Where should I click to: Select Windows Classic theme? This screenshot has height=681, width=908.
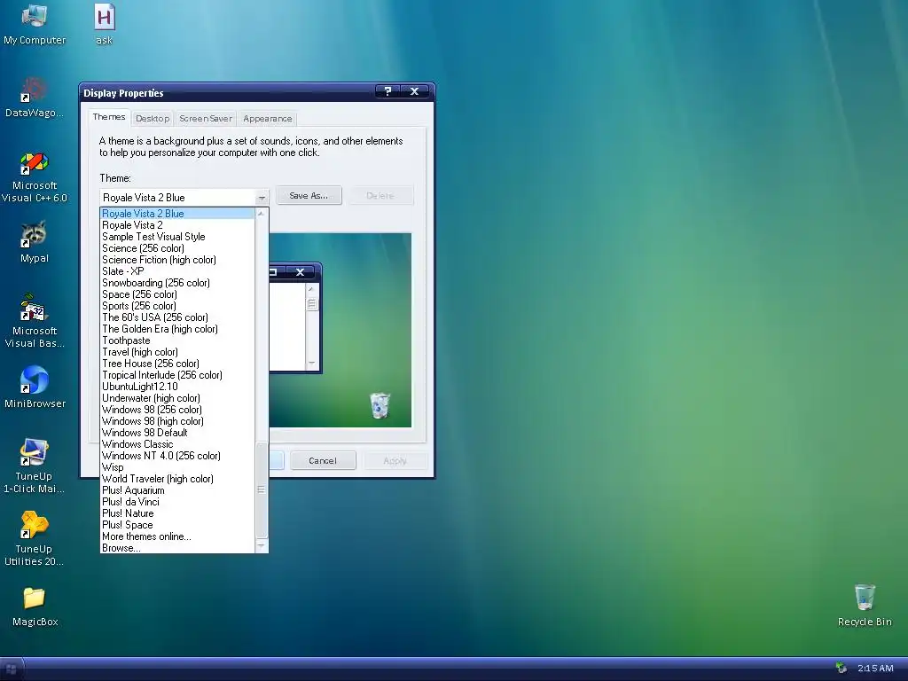(x=177, y=445)
